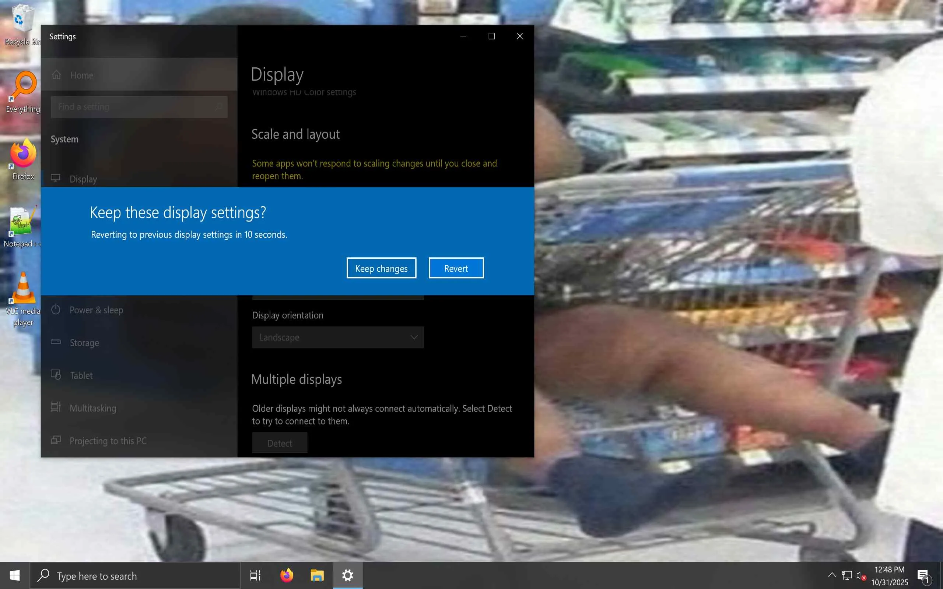Click the Keep changes button
The image size is (943, 589).
coord(381,268)
